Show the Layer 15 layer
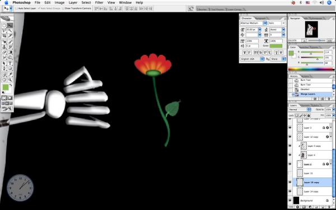 tap(290, 173)
